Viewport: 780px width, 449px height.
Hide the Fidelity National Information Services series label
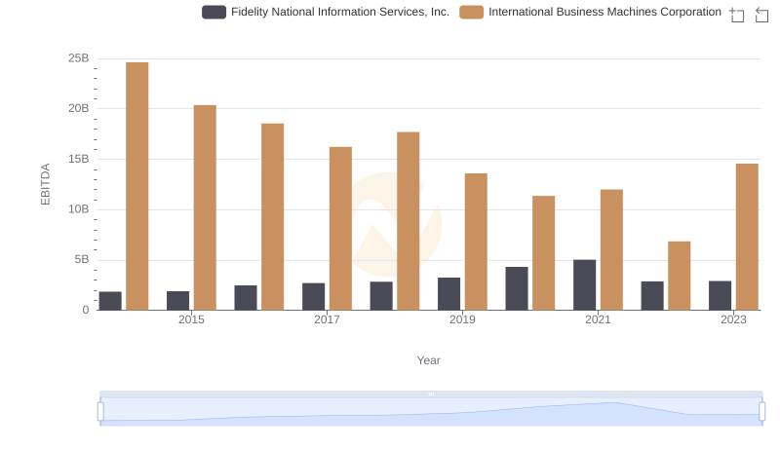point(339,12)
